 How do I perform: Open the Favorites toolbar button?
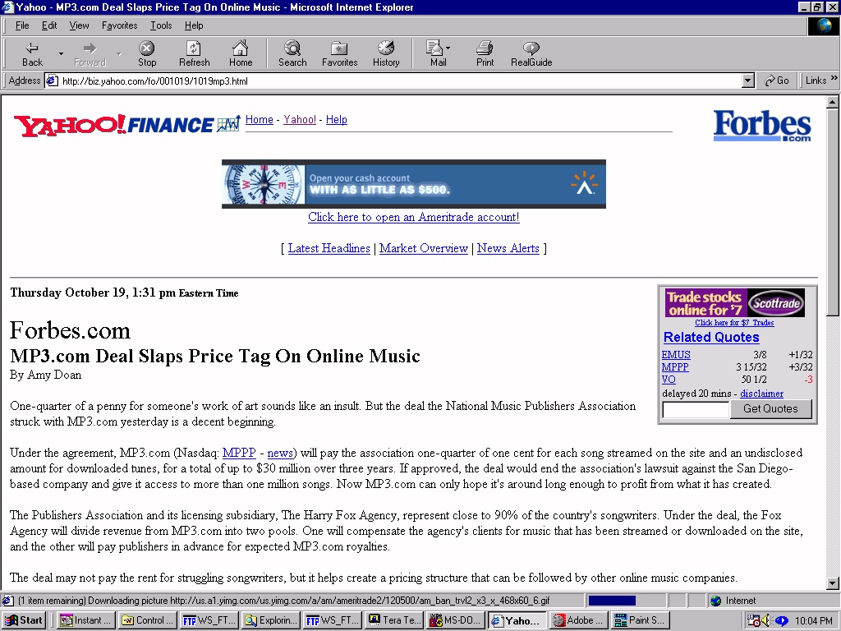point(339,54)
